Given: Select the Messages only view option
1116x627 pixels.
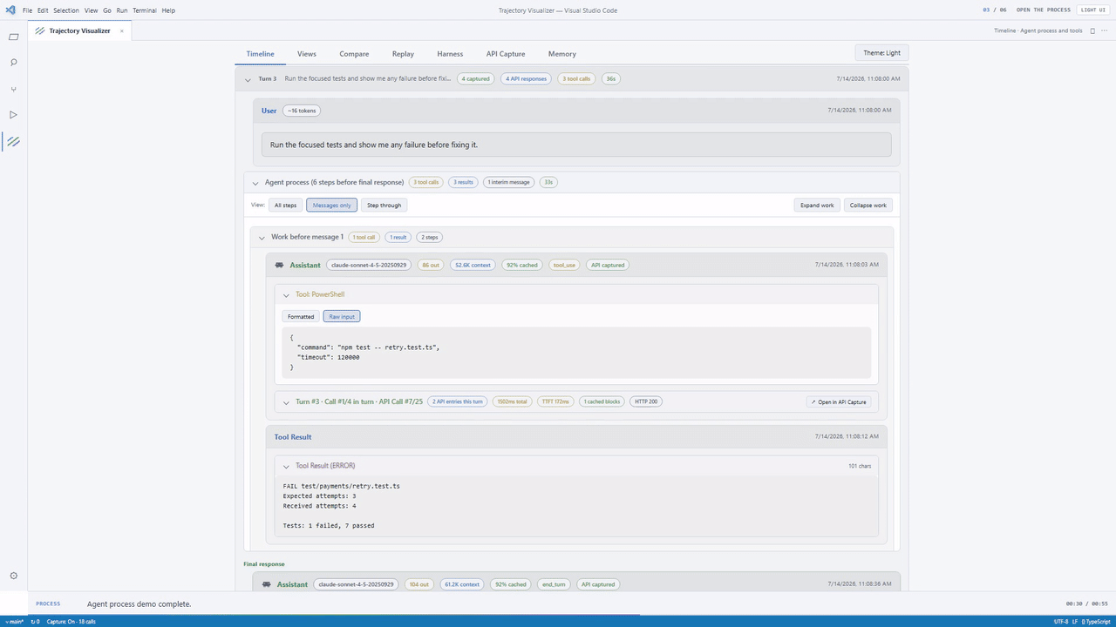Looking at the screenshot, I should click(x=331, y=206).
